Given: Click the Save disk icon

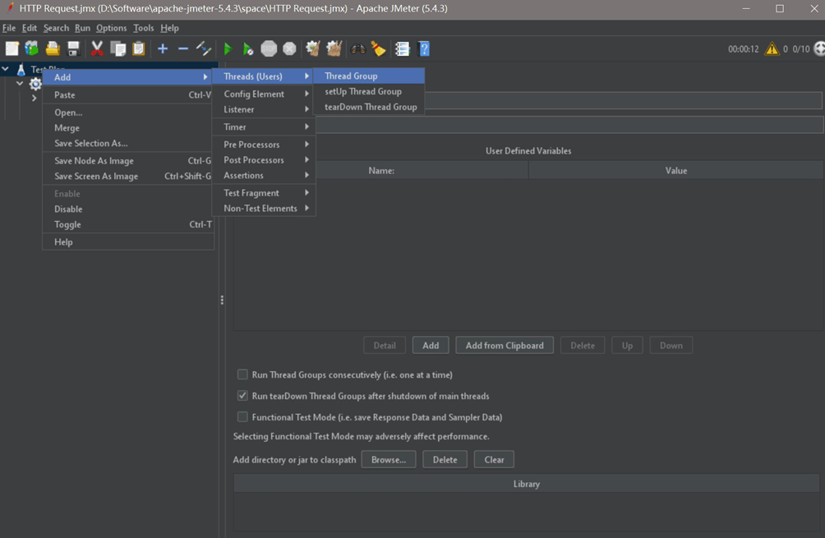Looking at the screenshot, I should pyautogui.click(x=73, y=49).
